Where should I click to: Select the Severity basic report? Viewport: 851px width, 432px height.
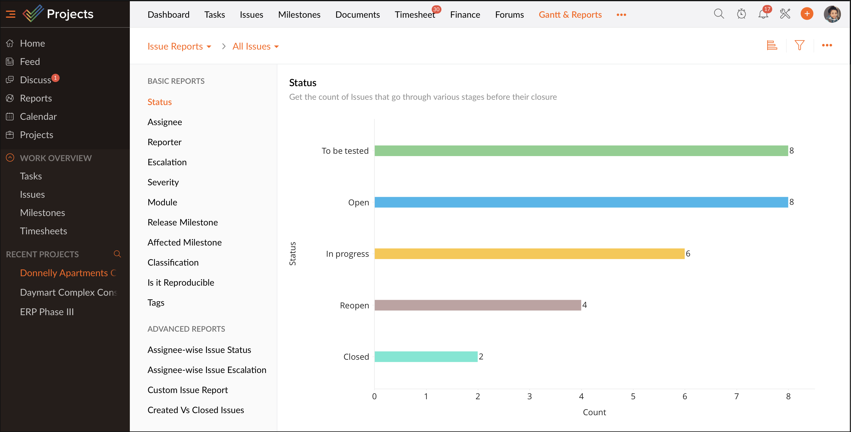163,182
